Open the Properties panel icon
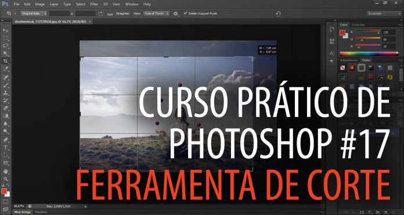This screenshot has height=215, width=404. (x=332, y=41)
